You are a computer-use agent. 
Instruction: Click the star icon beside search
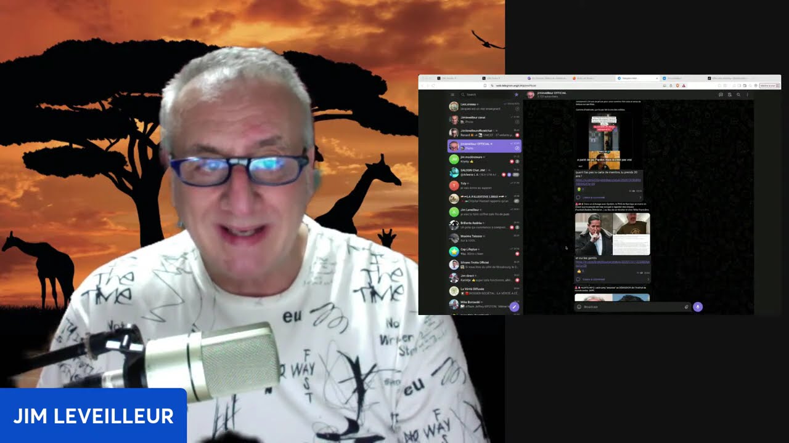coord(516,94)
